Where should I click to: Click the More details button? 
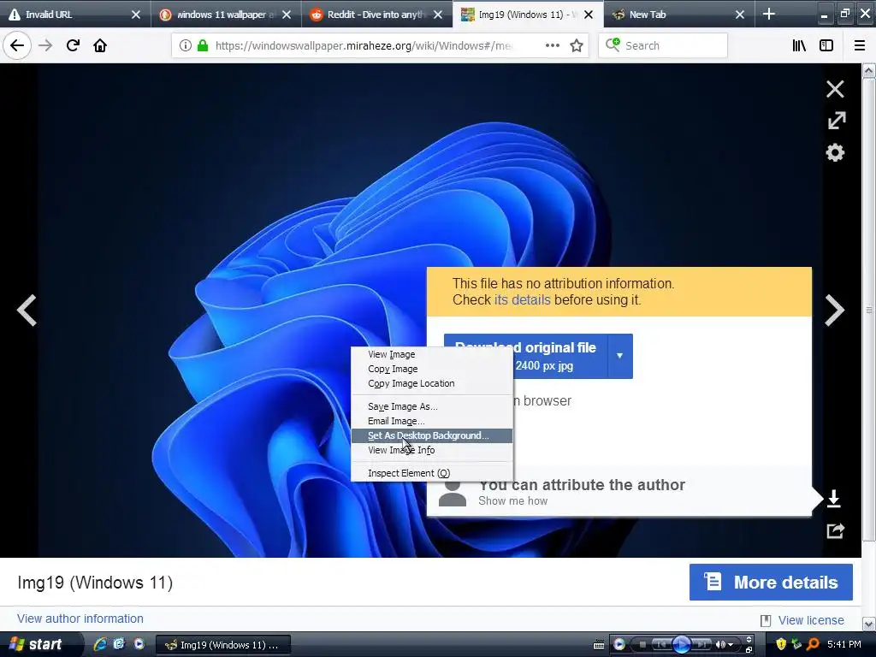(771, 582)
